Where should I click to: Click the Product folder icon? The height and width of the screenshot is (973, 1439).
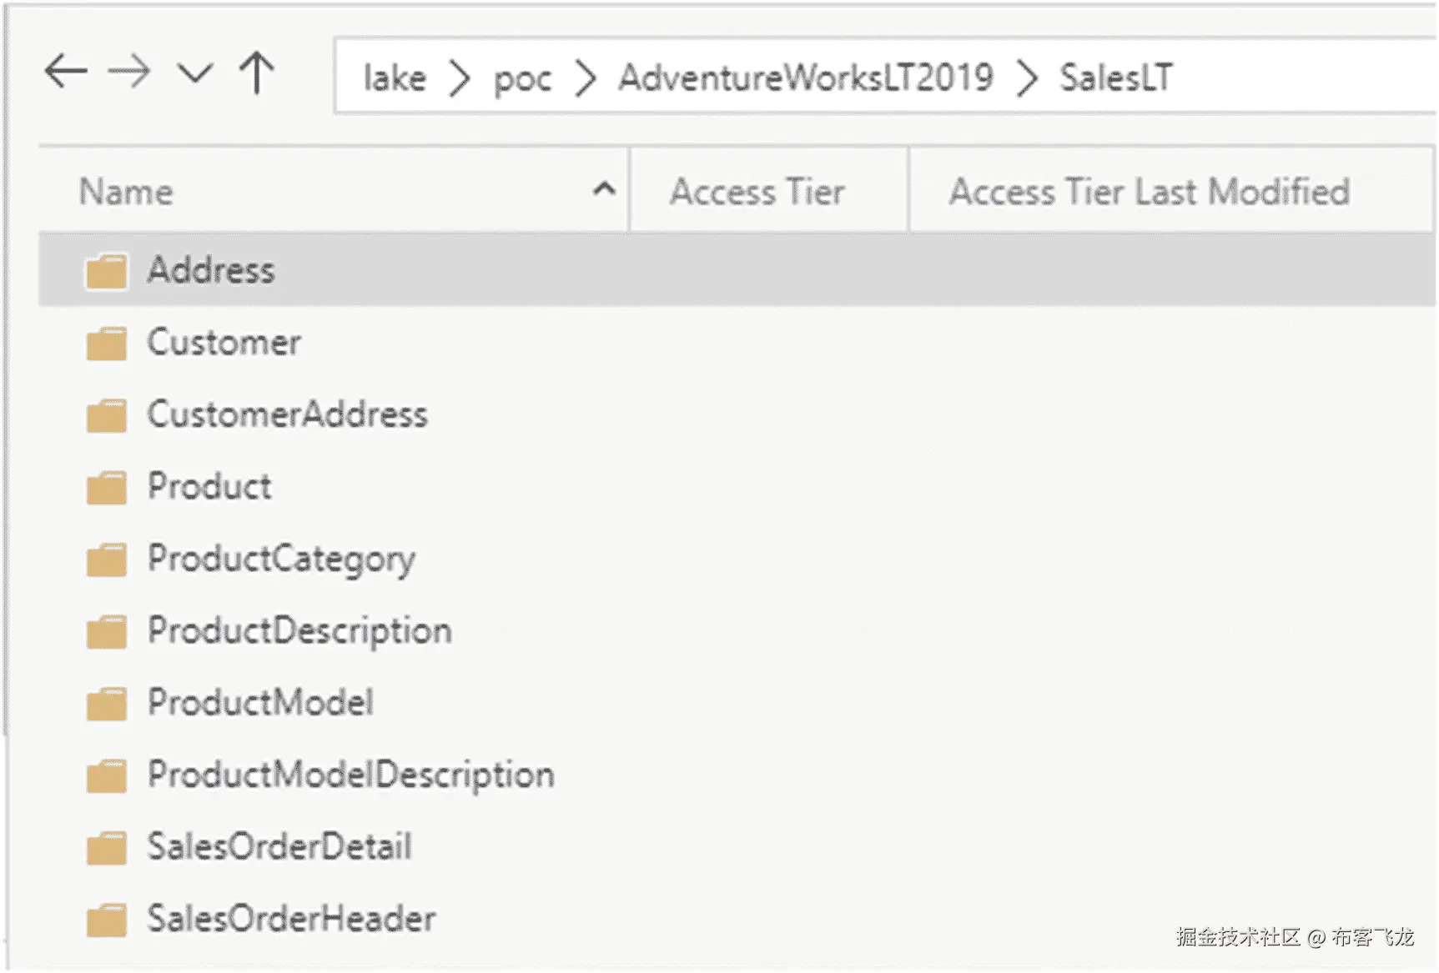click(107, 488)
